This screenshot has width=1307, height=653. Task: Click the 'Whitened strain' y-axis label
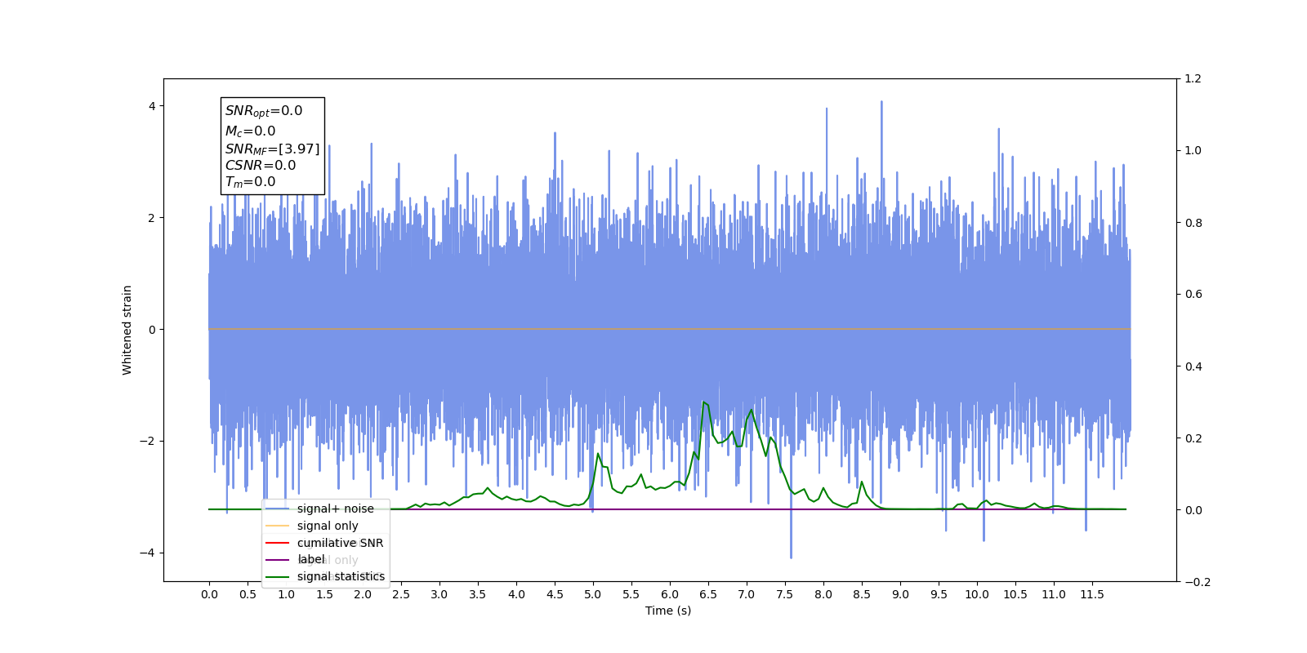pyautogui.click(x=127, y=330)
